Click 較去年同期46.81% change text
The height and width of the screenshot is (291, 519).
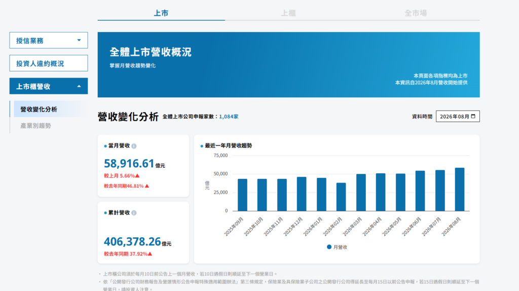coord(126,186)
